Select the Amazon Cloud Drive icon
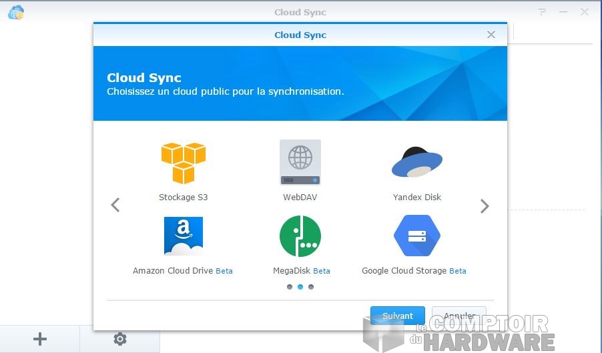 click(x=184, y=236)
